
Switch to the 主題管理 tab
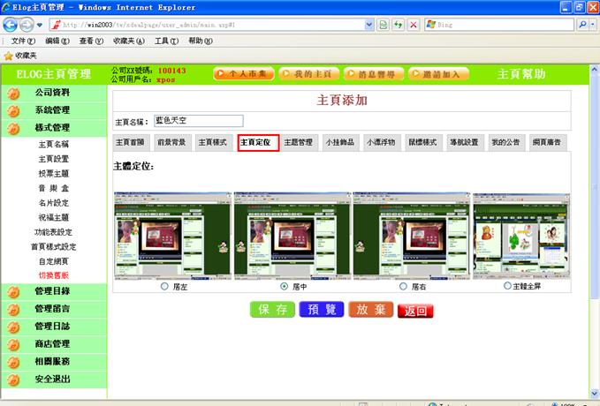pos(299,142)
